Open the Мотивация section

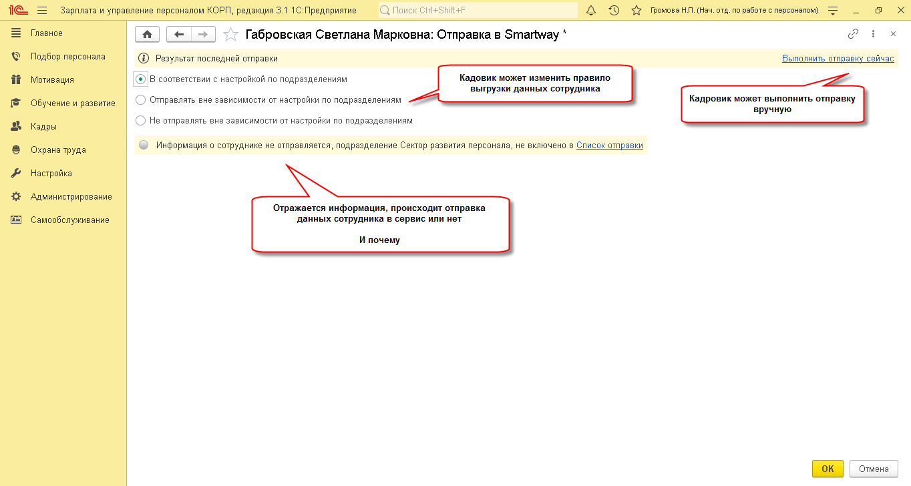[x=63, y=80]
